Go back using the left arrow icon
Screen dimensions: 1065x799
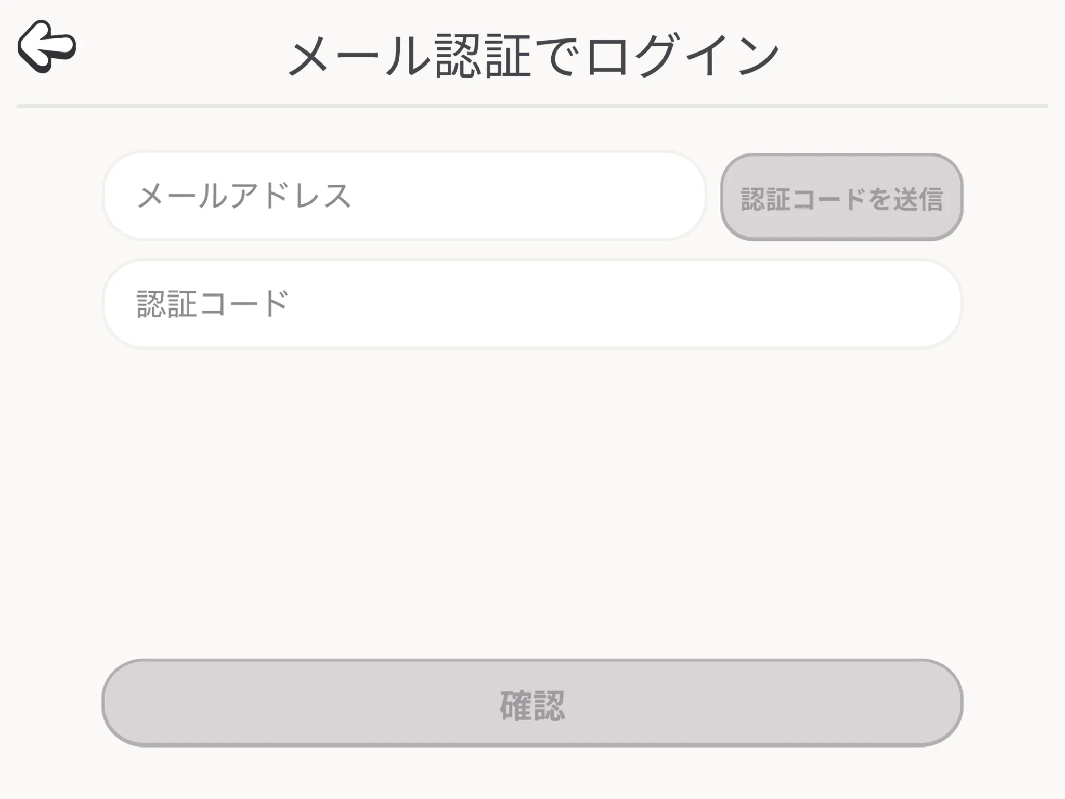click(47, 47)
